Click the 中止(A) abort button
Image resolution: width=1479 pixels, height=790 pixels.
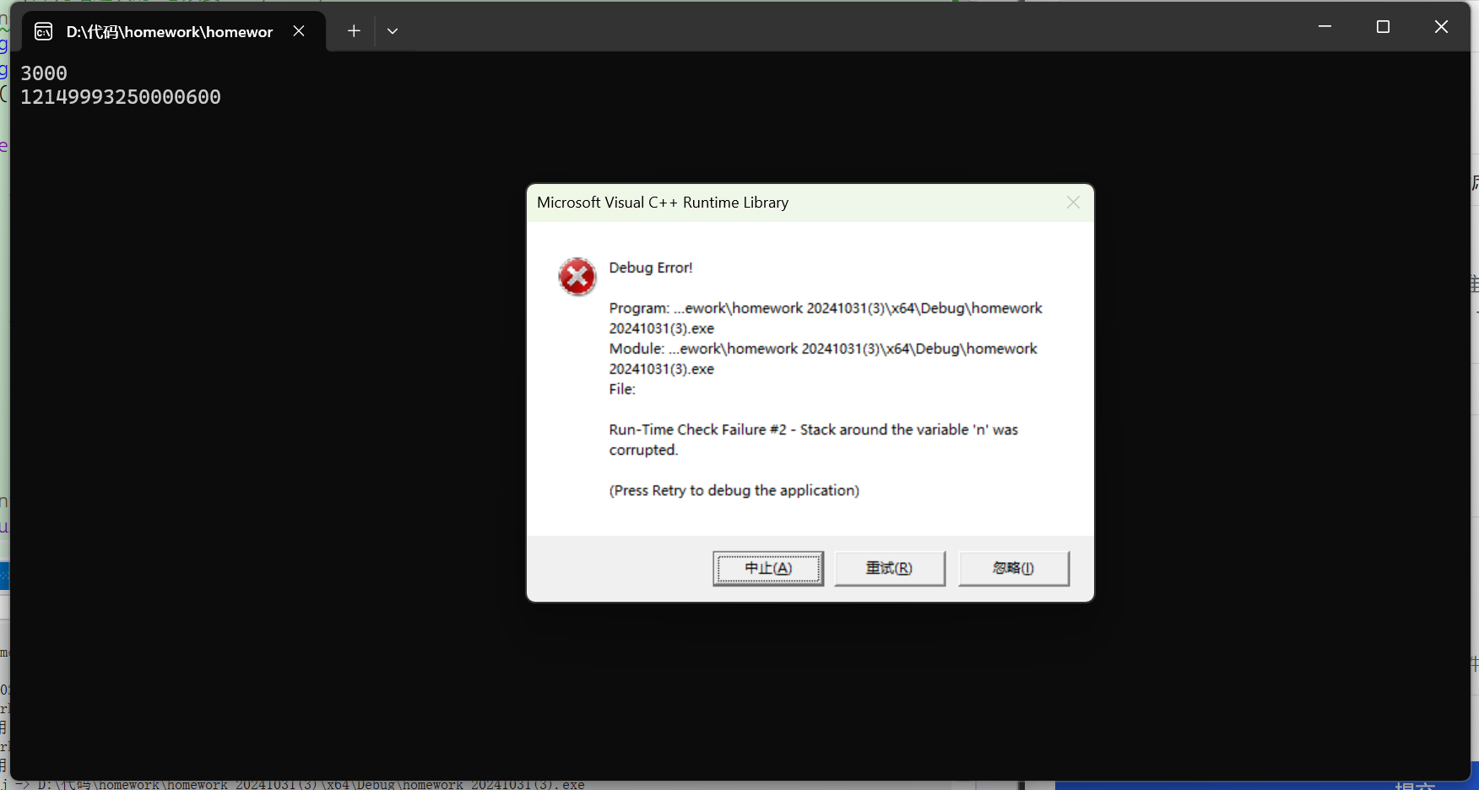pyautogui.click(x=768, y=568)
